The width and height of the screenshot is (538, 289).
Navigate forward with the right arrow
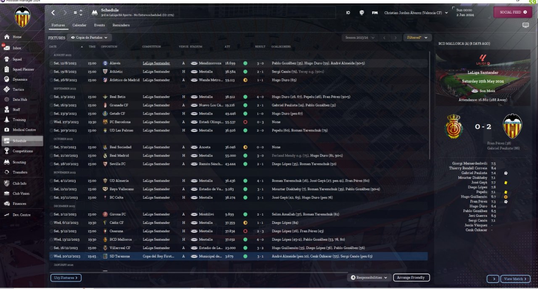coord(65,13)
